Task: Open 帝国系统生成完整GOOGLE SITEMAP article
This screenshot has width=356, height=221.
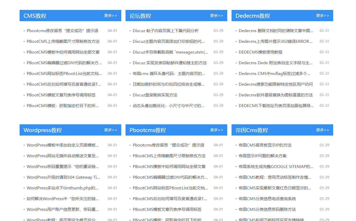Action: pos(276,167)
